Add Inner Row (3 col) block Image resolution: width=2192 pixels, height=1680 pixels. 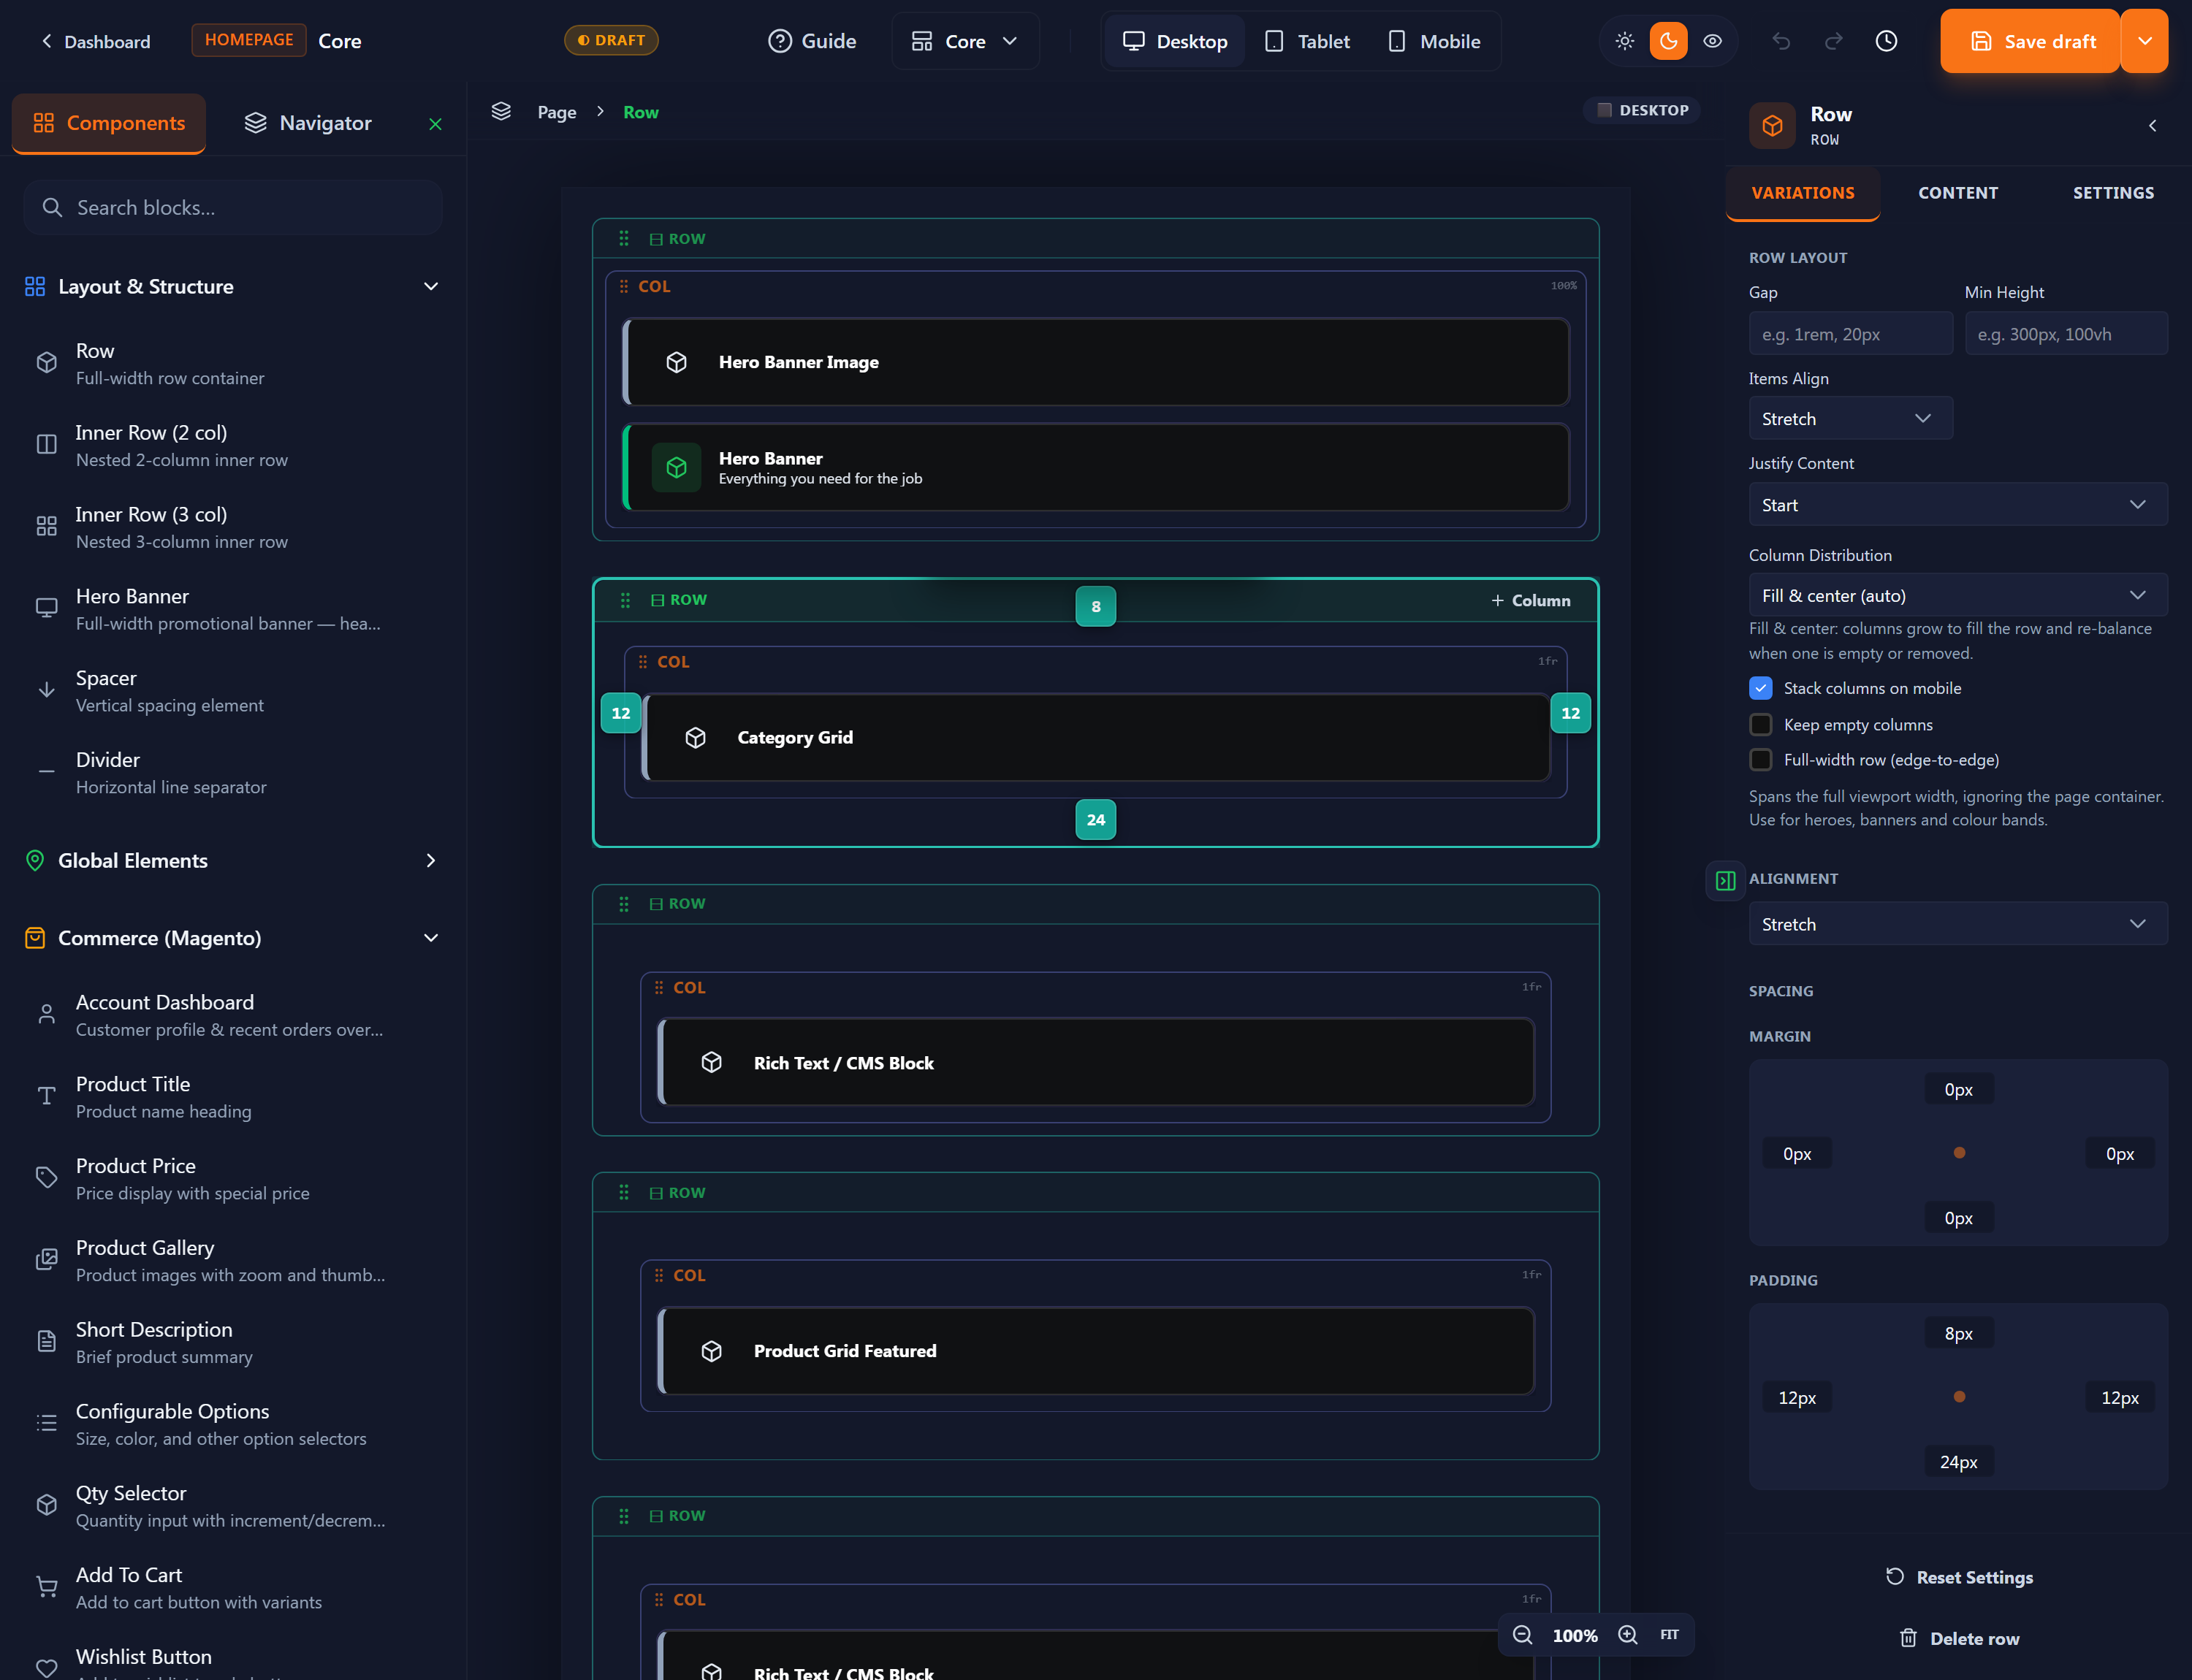[233, 527]
